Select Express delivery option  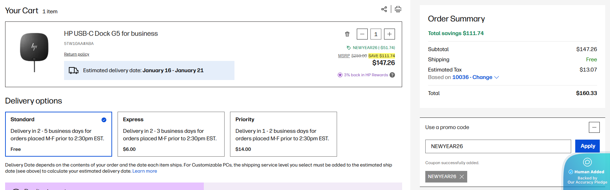pos(171,134)
